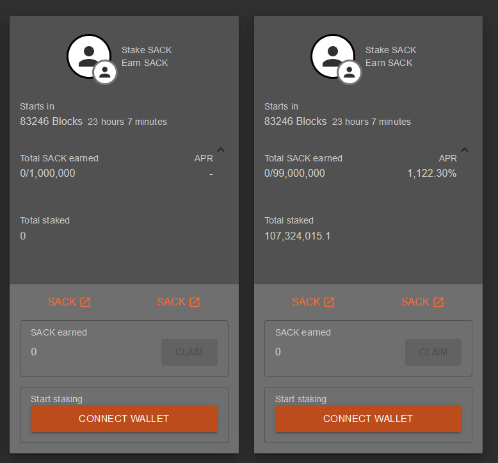Click SACK earned amount 0 in the 1,000,000 pool card
The image size is (498, 463).
point(34,352)
